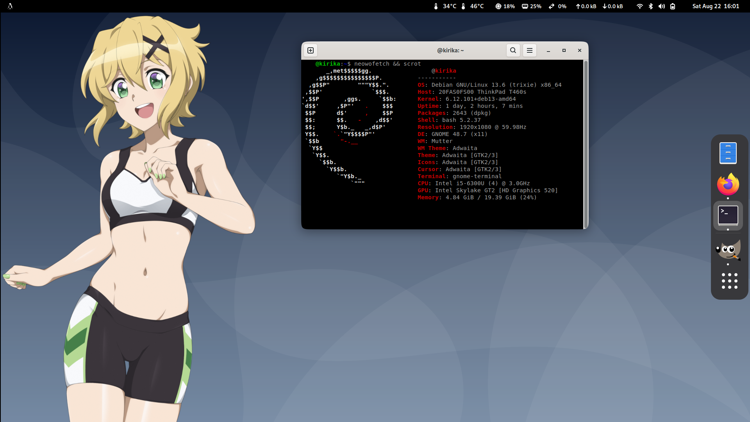Click the red '@kirika' header in neofetch output

(x=444, y=71)
